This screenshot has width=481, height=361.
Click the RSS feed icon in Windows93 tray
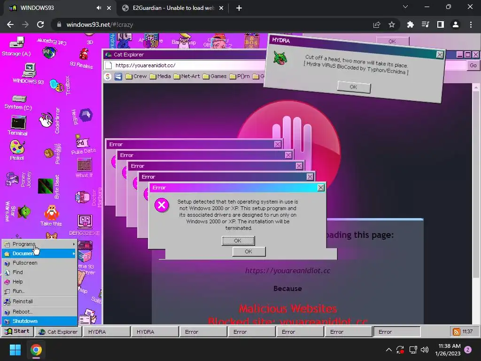tap(457, 331)
